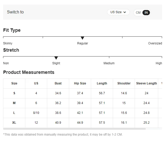Select the Size column header
Screen dimensions: 168x141
(x=14, y=83)
